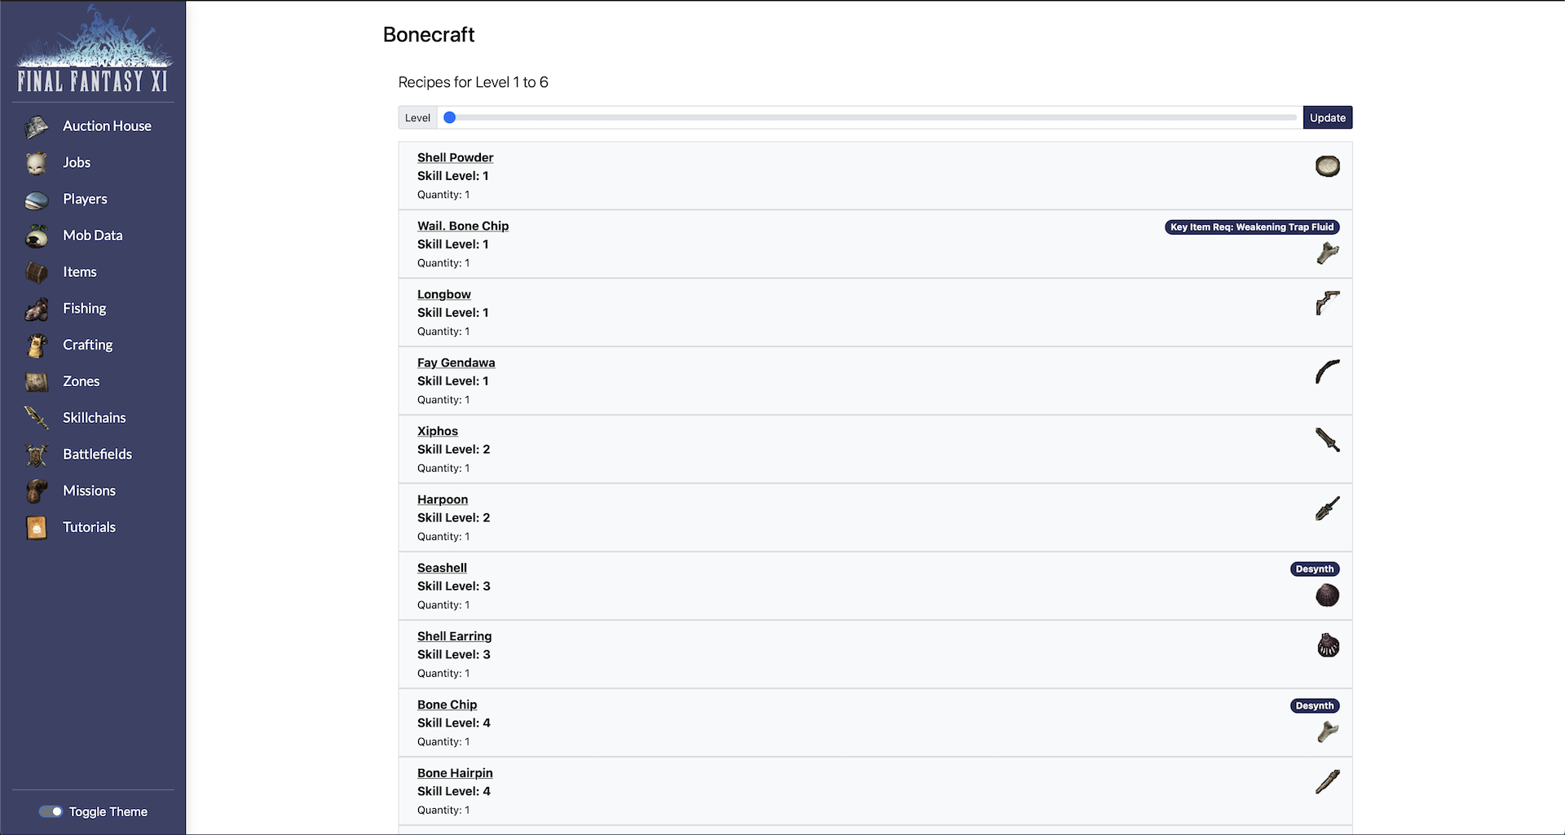Screen dimensions: 1565x835
Task: Open the Wail. Bone Chip recipe link
Action: pos(463,226)
